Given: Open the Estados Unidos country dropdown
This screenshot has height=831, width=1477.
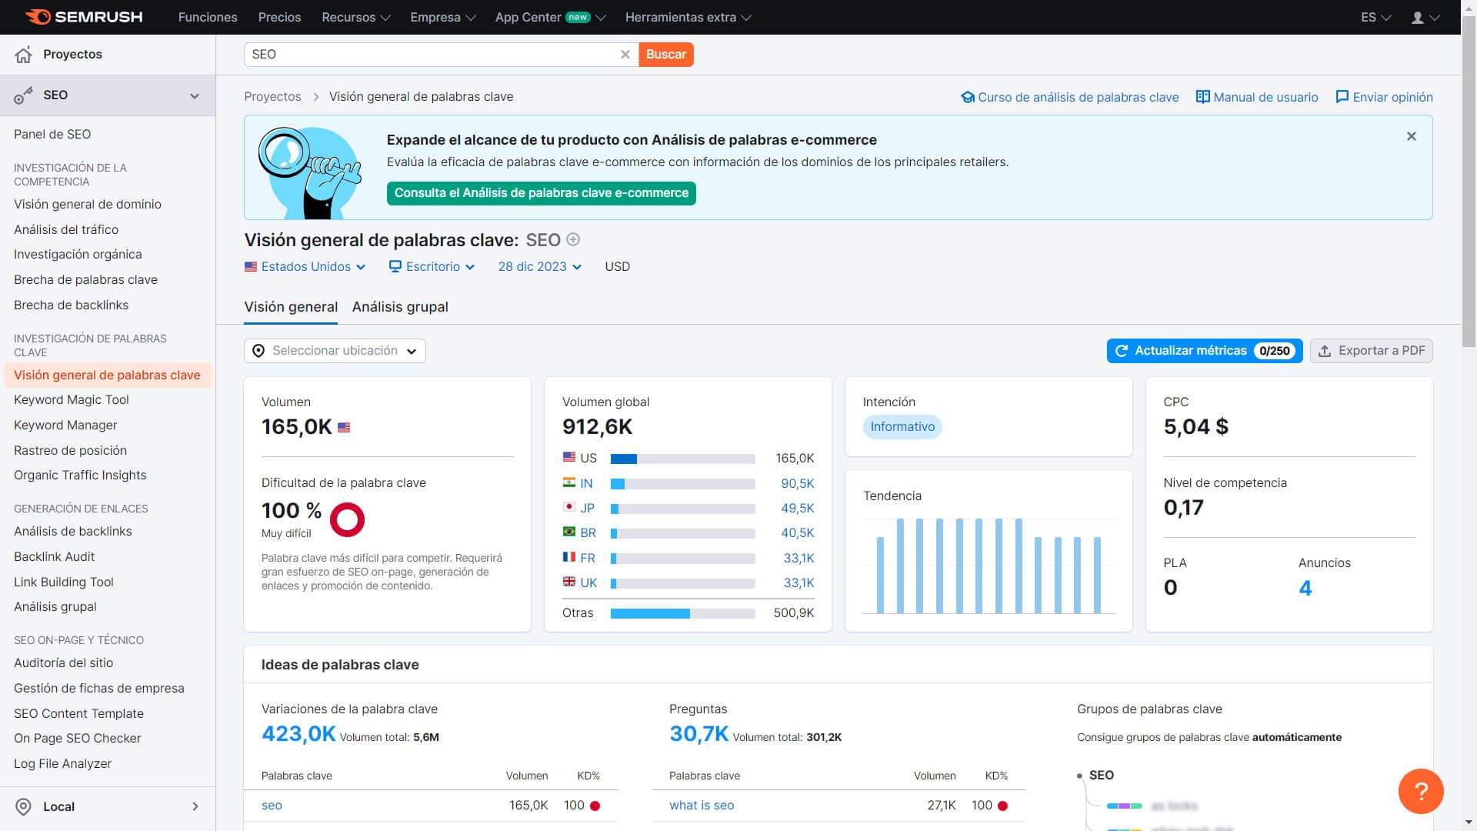Looking at the screenshot, I should coord(305,267).
